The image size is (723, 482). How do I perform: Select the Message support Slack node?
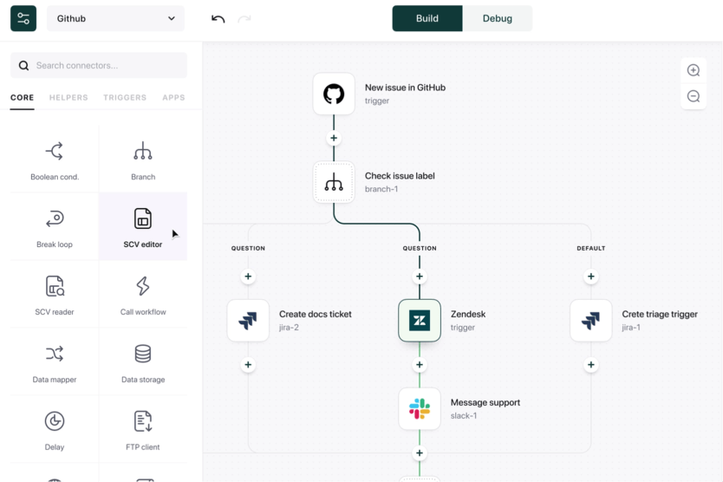pyautogui.click(x=420, y=408)
